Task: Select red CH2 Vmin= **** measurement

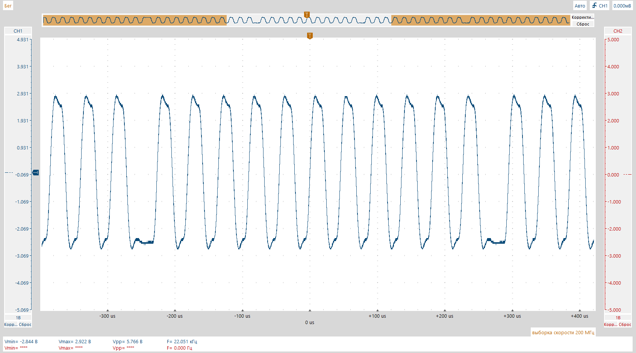Action: (x=16, y=348)
